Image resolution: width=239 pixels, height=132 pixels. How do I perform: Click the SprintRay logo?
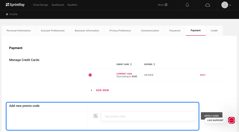(15, 5)
